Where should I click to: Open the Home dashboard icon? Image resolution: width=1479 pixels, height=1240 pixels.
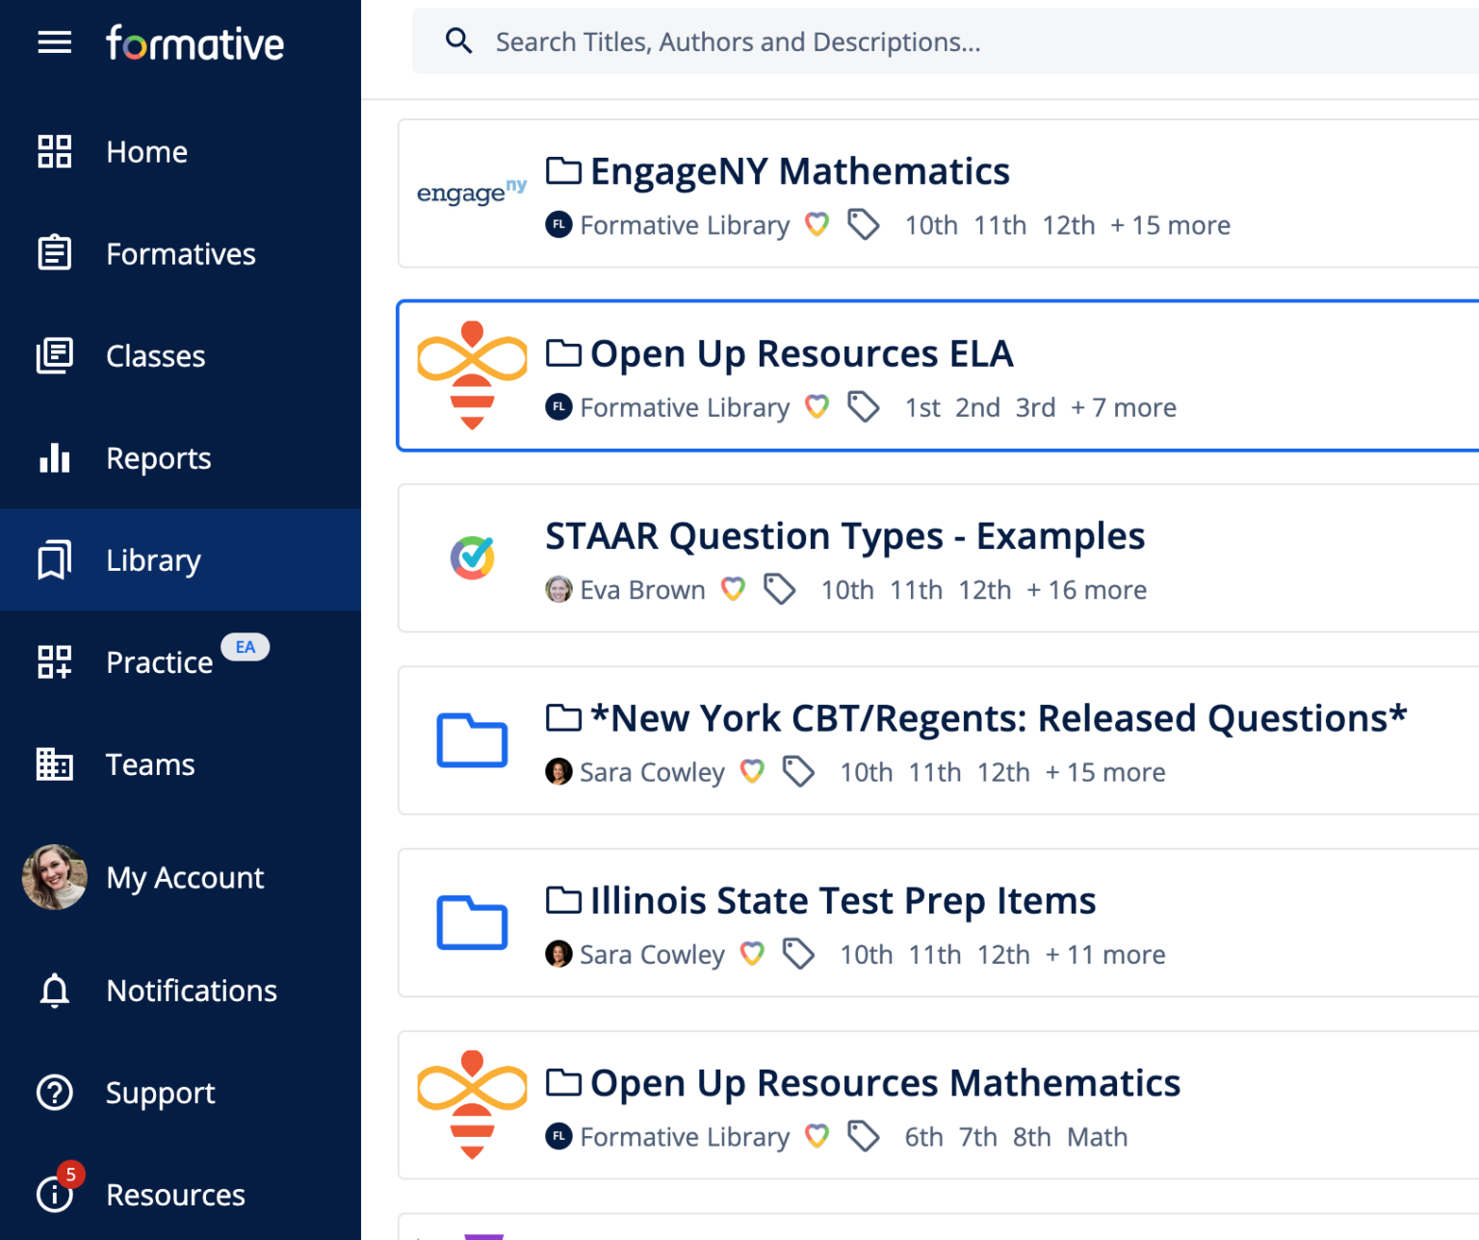click(54, 151)
